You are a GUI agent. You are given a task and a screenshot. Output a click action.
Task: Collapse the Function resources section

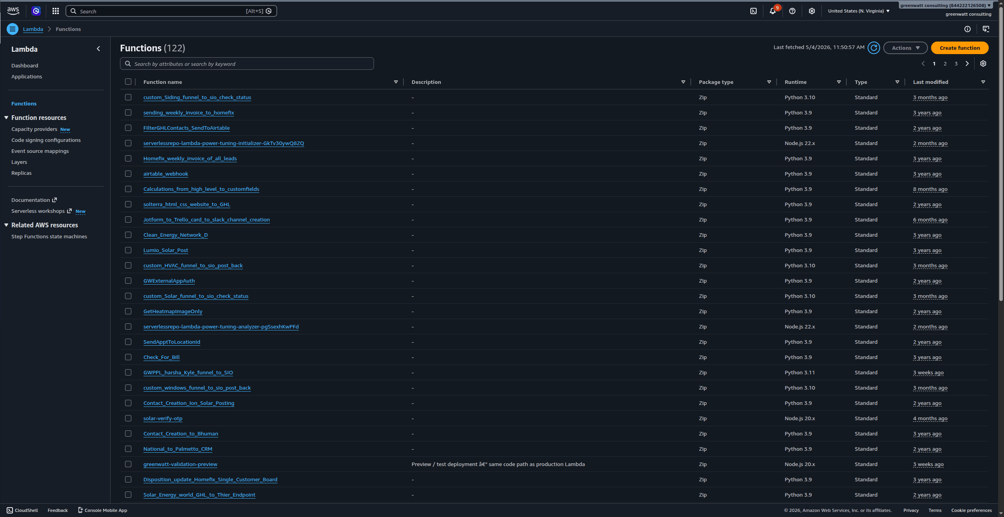pos(6,118)
